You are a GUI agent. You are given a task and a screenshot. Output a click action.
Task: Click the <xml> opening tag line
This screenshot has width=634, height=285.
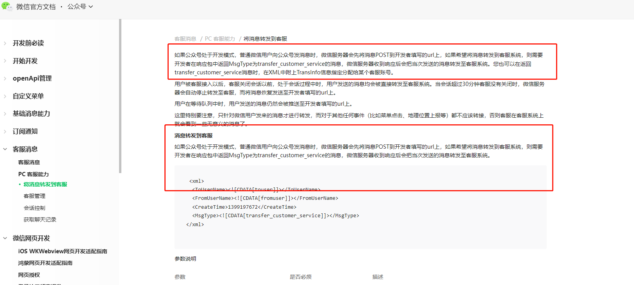197,181
